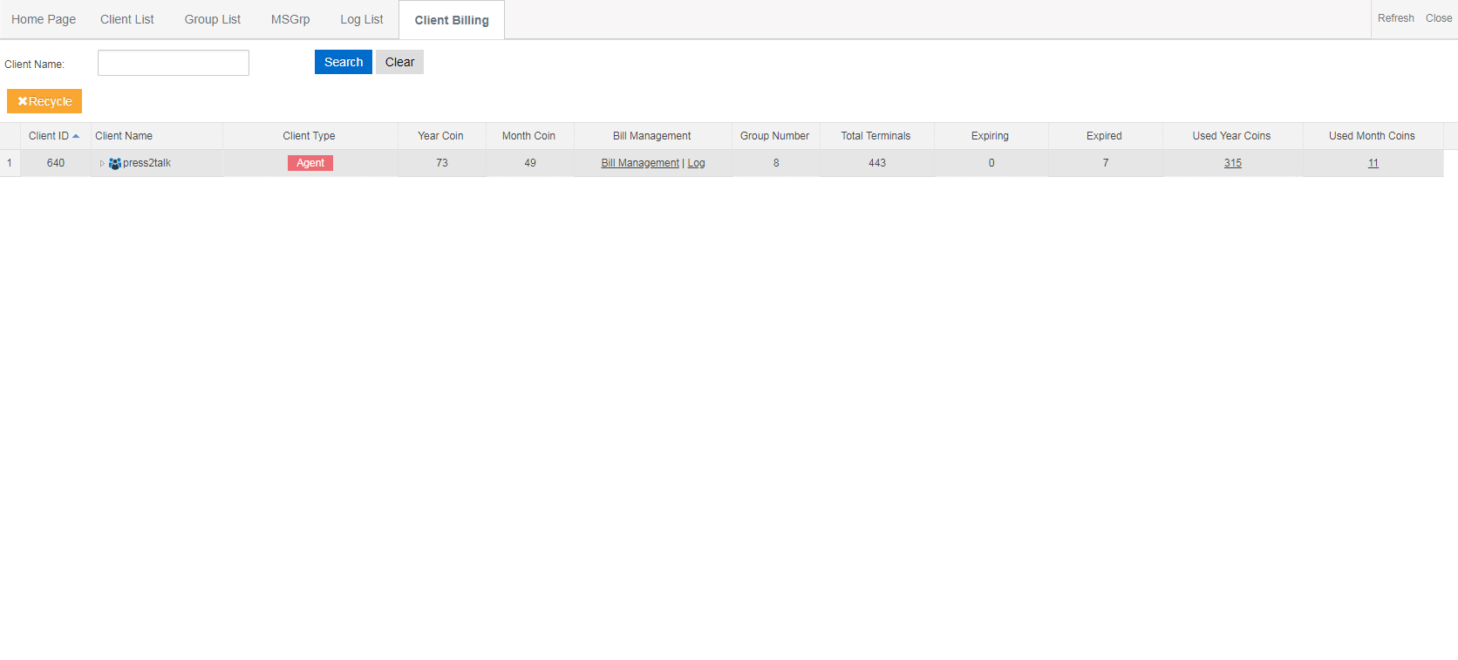
Task: Click the orange Recycle button
Action: pyautogui.click(x=44, y=101)
